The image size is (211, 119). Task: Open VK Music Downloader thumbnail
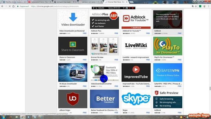click(73, 72)
